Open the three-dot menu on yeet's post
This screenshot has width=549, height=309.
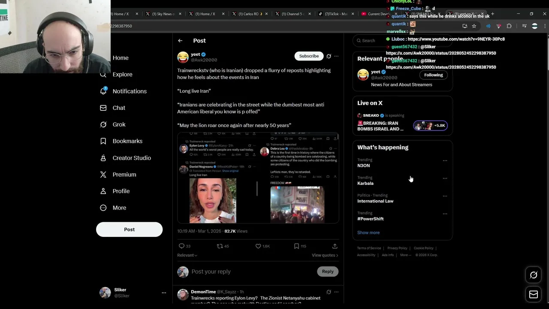[336, 56]
